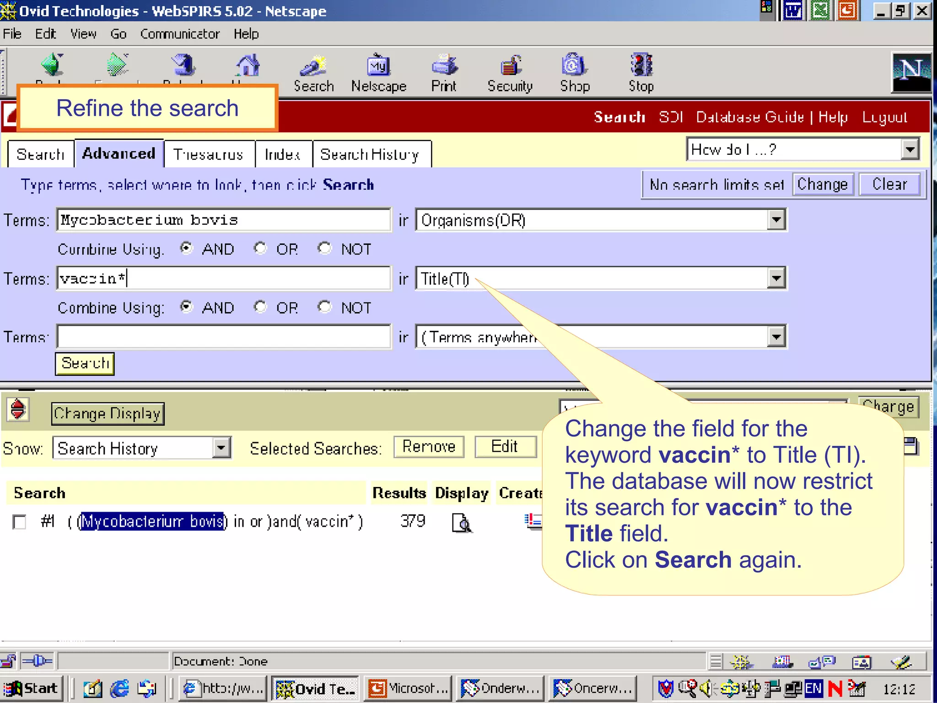Screen dimensions: 937x703
Task: Click the Netscape N tray icon
Action: (x=835, y=688)
